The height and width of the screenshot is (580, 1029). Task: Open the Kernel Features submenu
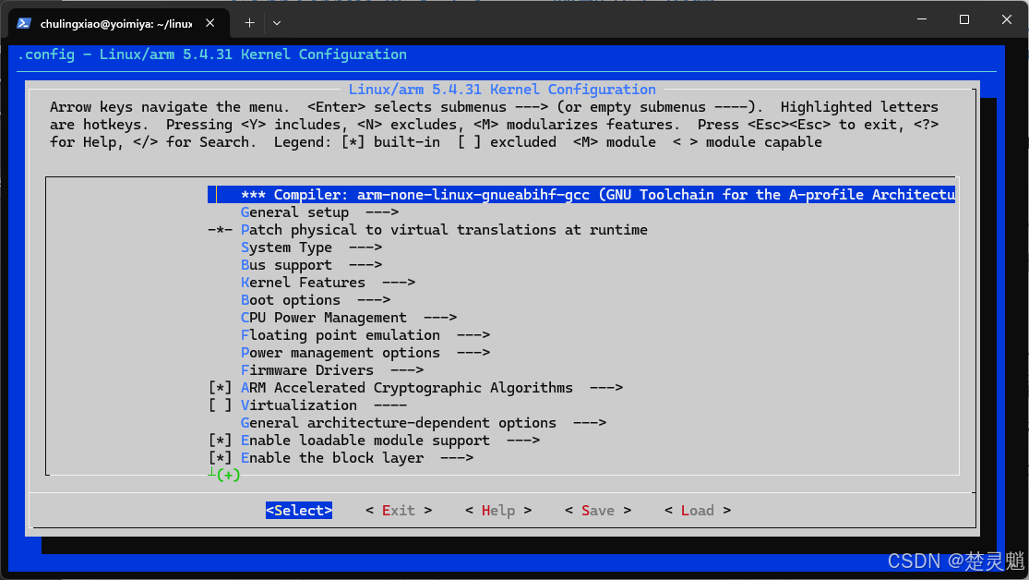coord(328,283)
